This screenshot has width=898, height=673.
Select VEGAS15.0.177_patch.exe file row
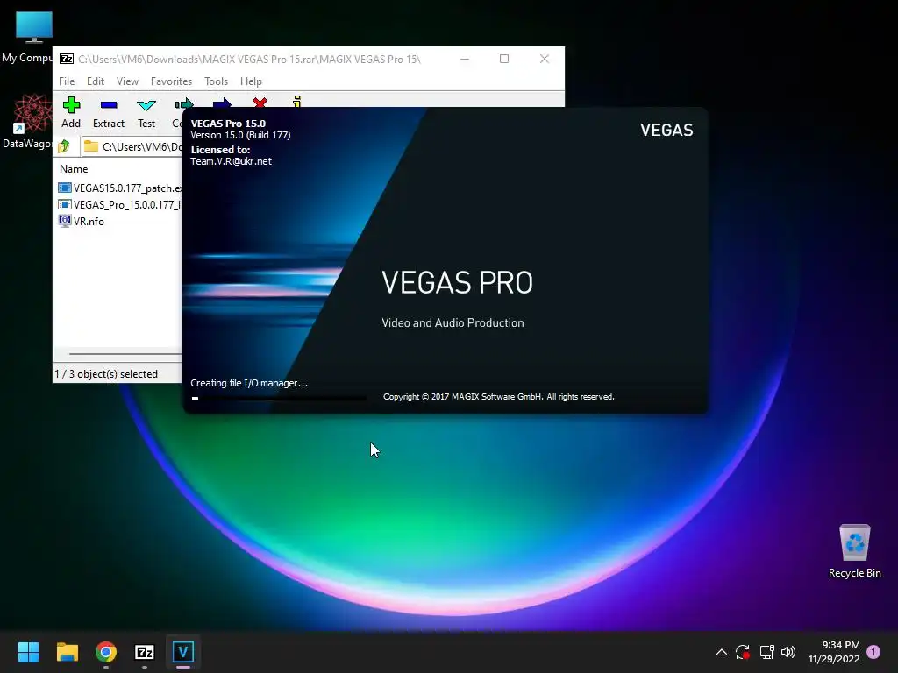click(x=119, y=188)
